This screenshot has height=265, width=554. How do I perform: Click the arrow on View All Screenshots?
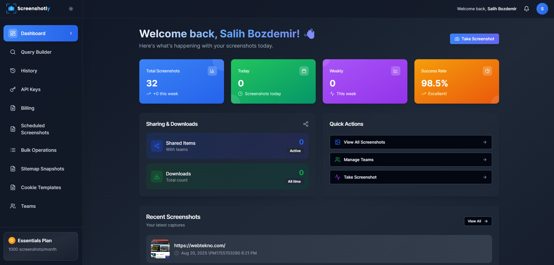[x=485, y=142]
